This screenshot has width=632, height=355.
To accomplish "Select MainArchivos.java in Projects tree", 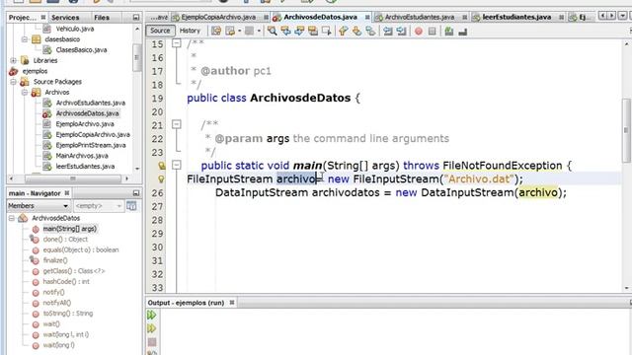I will 82,156.
